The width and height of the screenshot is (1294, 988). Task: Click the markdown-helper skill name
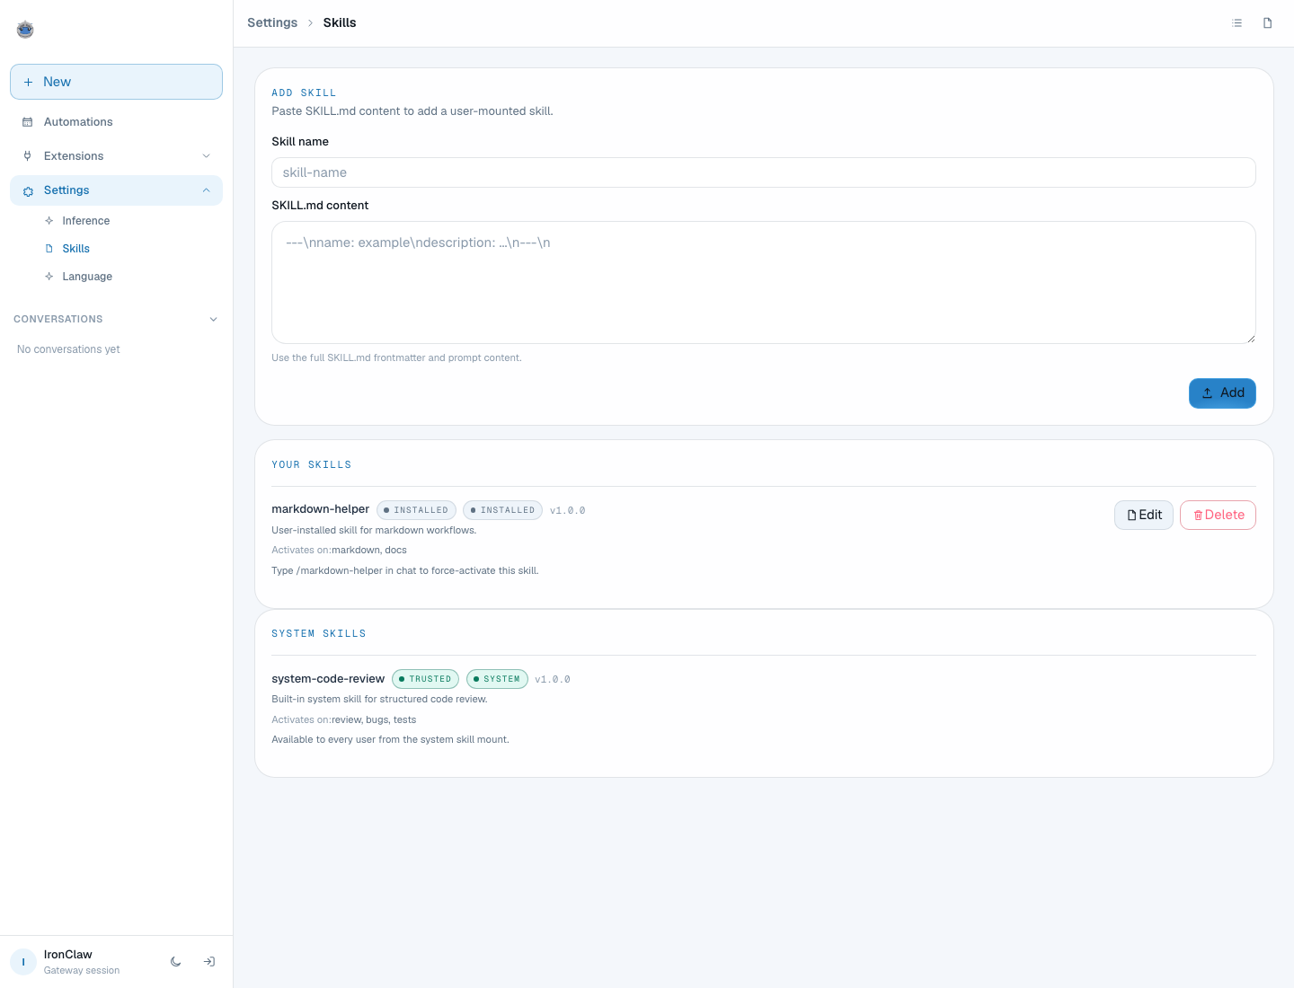321,509
